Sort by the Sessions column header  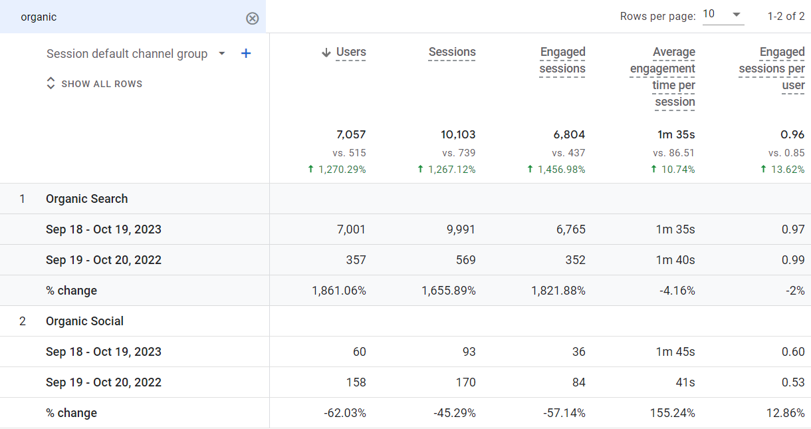coord(452,52)
